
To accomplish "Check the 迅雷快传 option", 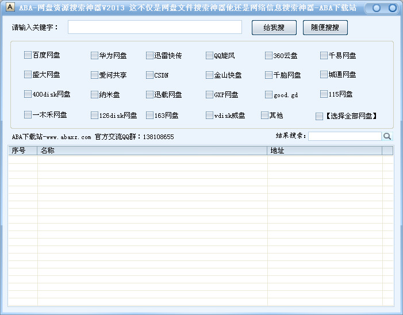I will [x=149, y=56].
